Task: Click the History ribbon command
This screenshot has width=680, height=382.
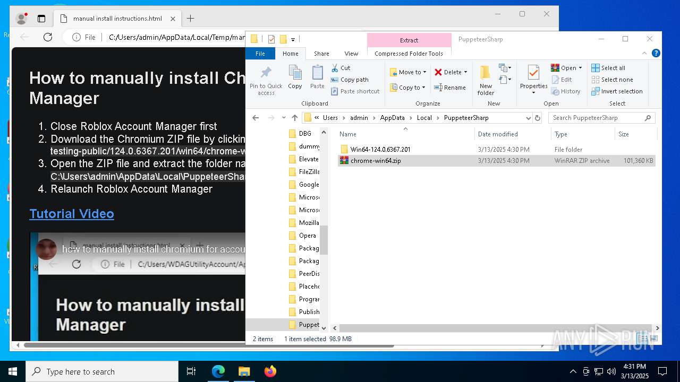Action: (566, 91)
